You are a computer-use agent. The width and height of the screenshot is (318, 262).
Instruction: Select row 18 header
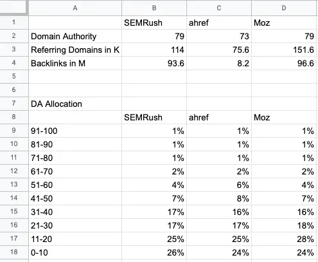pos(14,252)
